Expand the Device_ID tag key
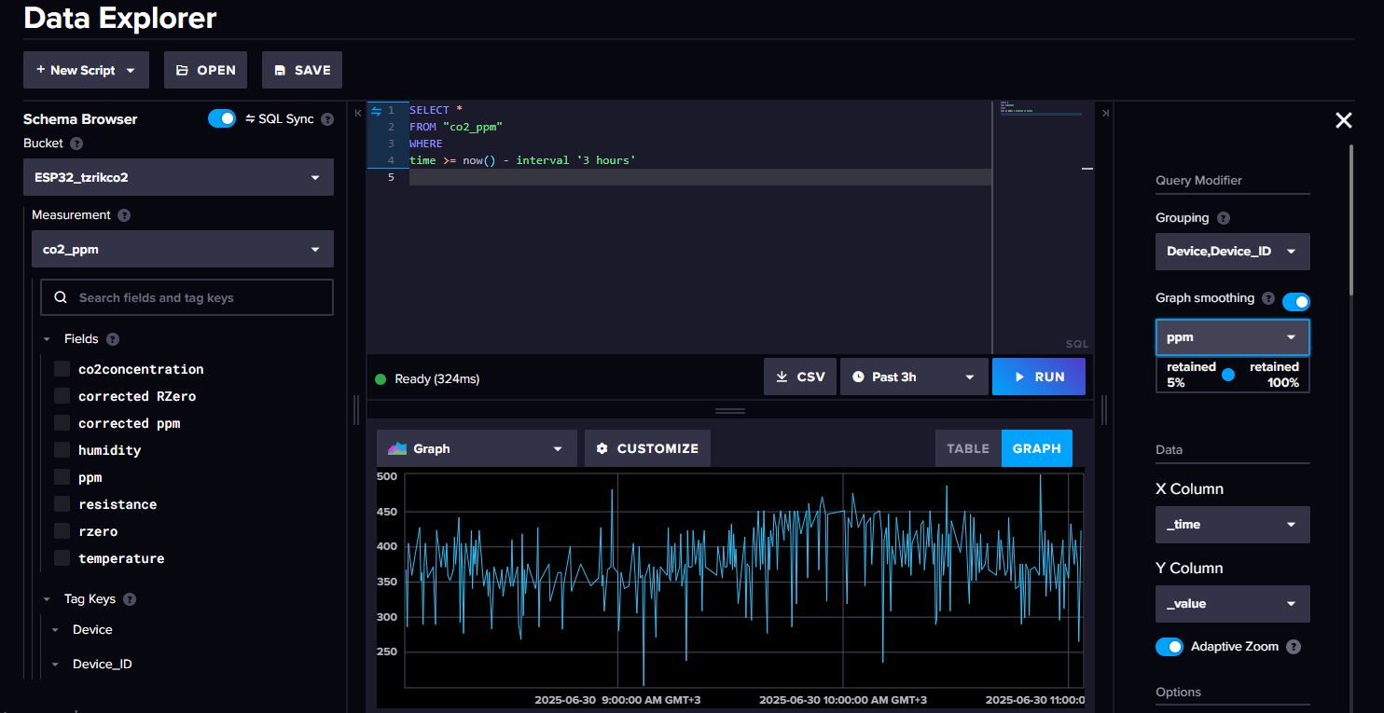1384x713 pixels. click(x=55, y=665)
